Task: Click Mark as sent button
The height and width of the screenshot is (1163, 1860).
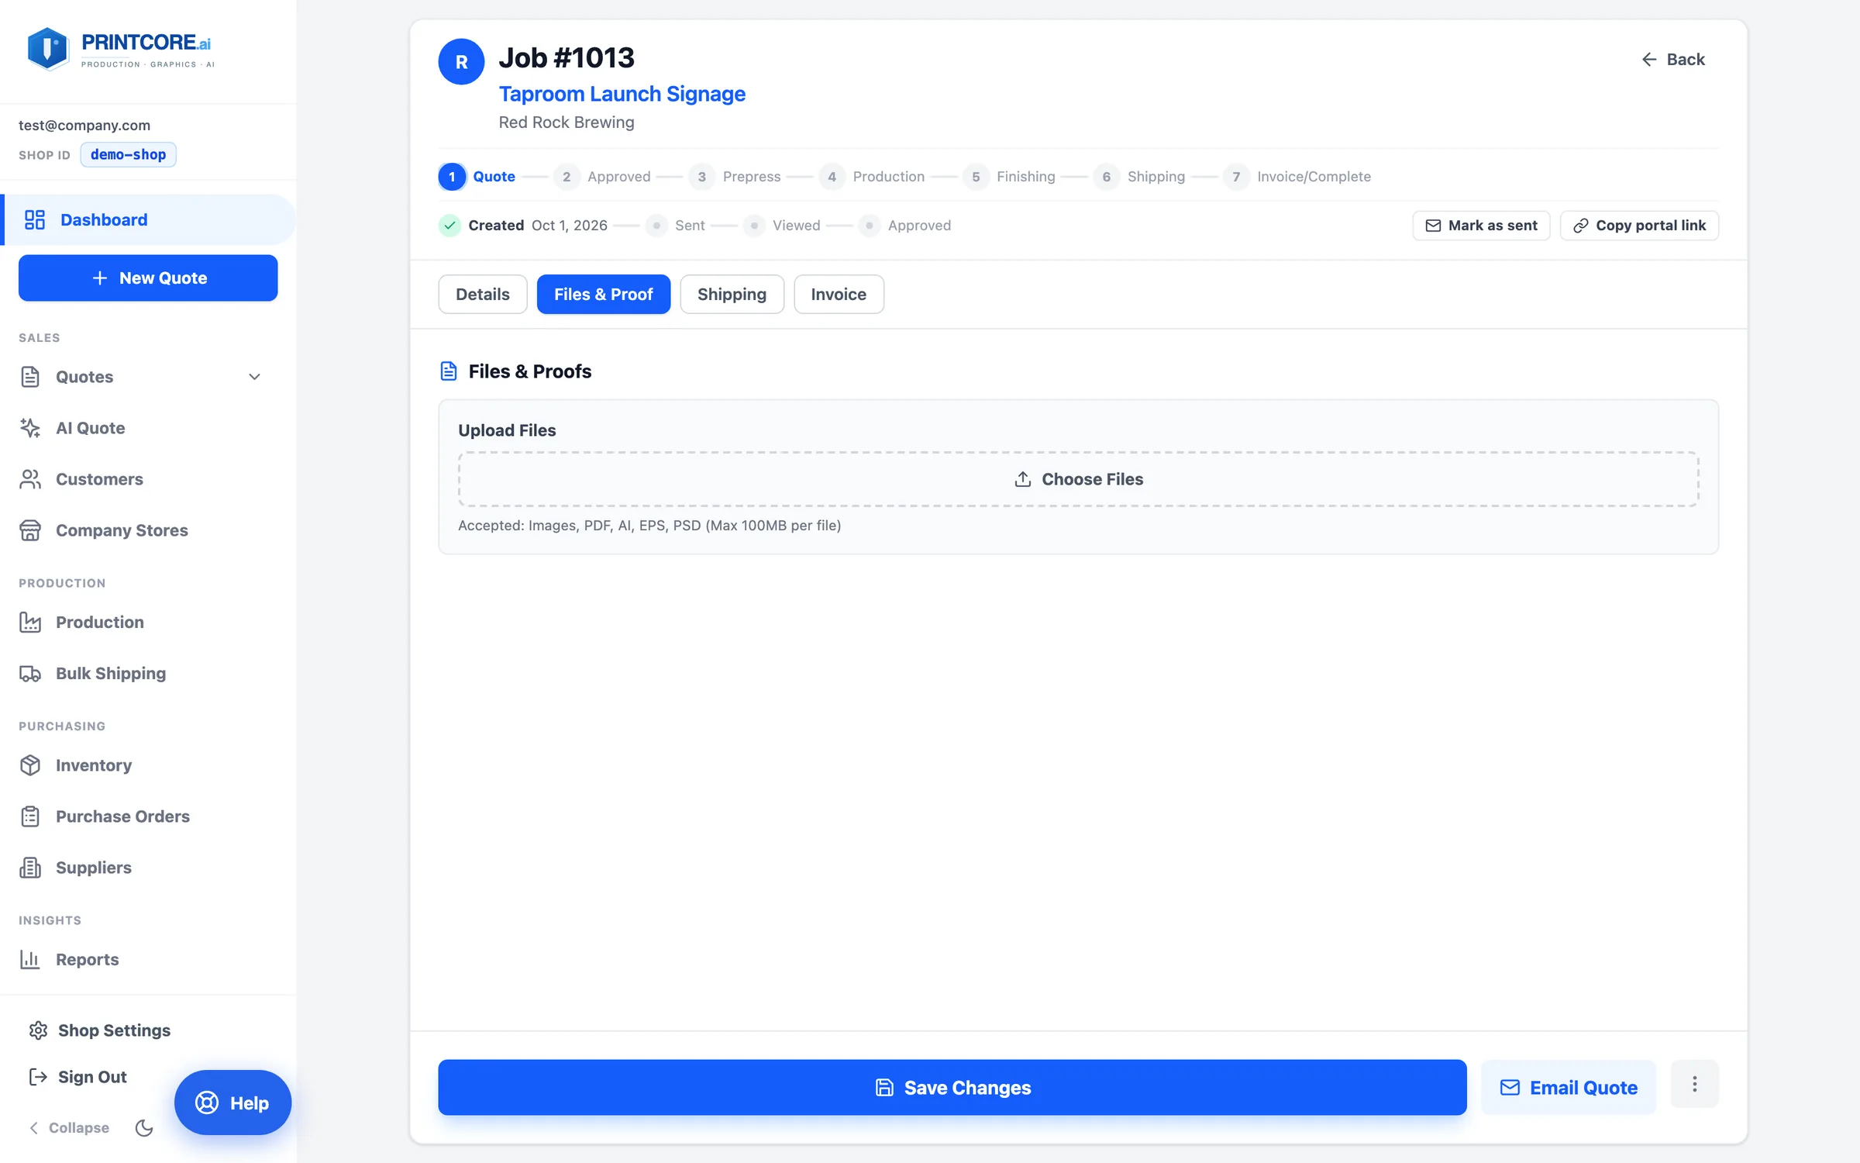Action: coord(1481,226)
